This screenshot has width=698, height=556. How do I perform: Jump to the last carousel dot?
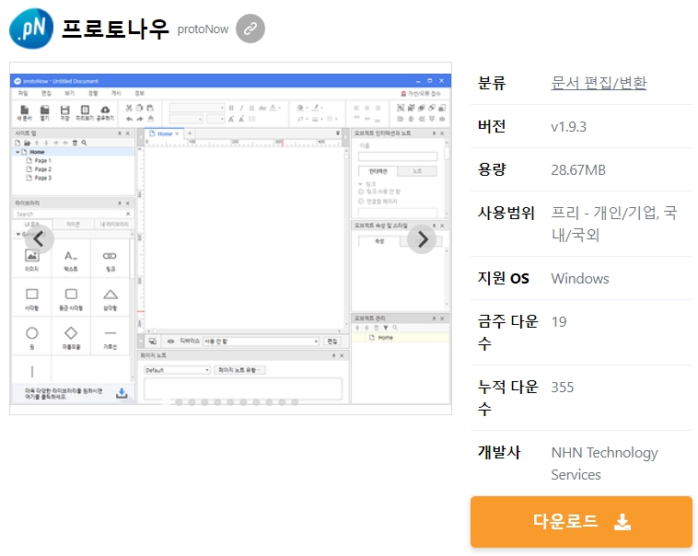(x=295, y=402)
